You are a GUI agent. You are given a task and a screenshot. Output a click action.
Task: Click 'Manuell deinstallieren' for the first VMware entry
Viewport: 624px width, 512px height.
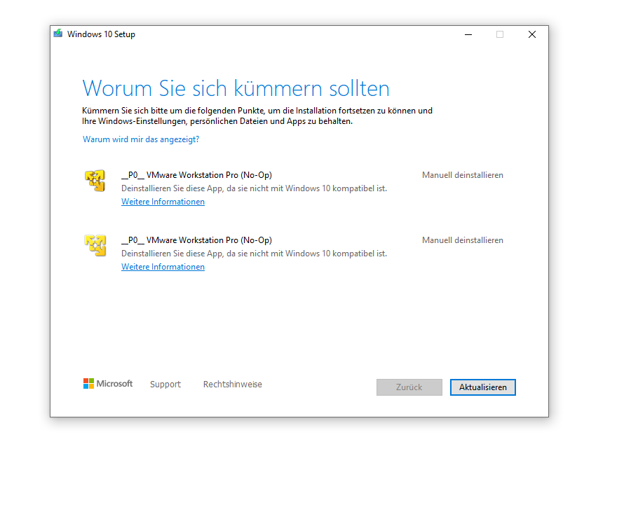coord(462,175)
